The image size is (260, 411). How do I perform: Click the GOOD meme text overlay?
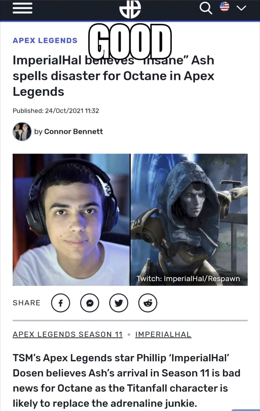point(130,41)
